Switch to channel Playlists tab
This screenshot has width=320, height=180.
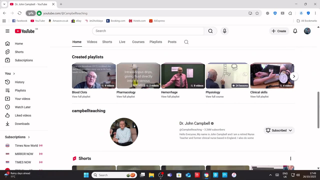tap(156, 42)
